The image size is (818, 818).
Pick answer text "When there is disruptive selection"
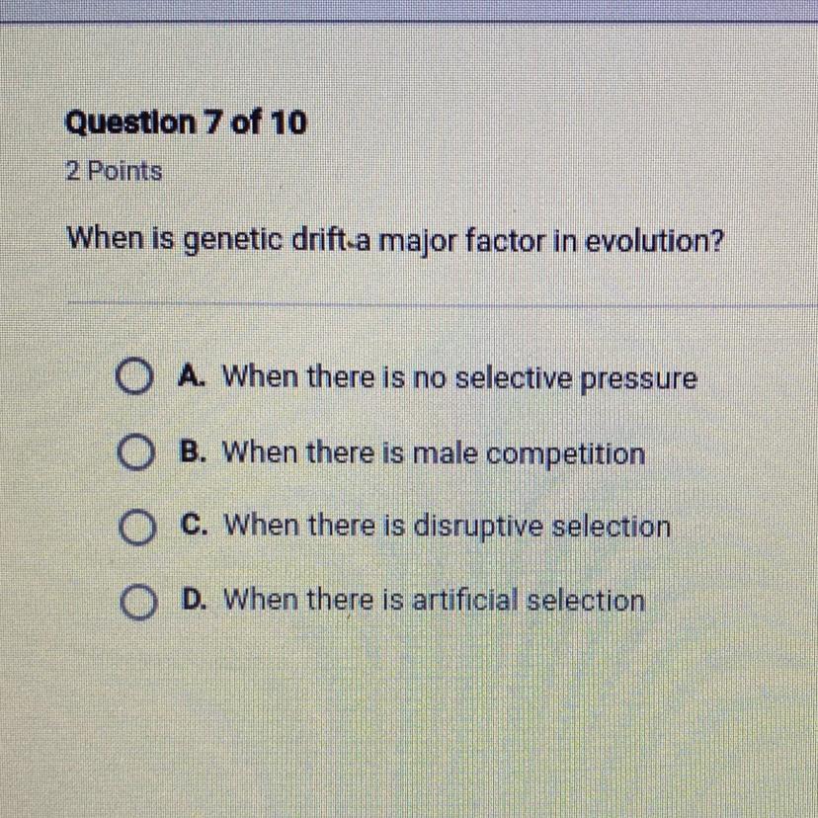(x=448, y=526)
